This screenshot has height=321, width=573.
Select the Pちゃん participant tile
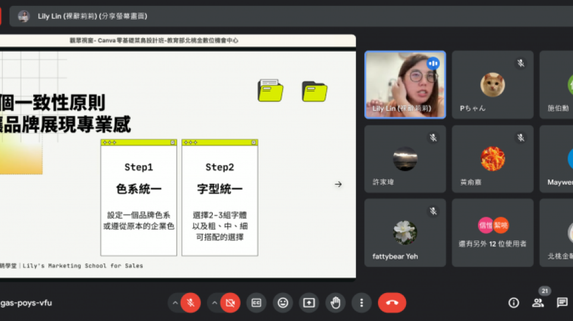492,84
